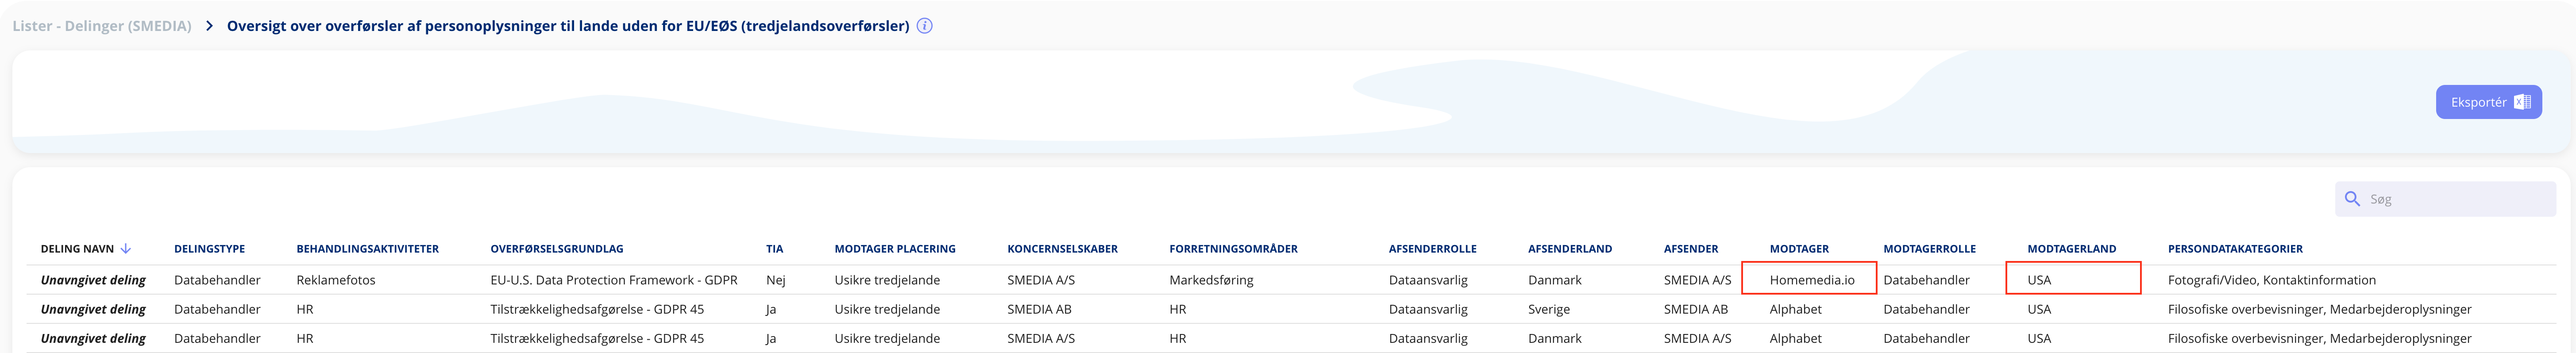Sort by the Overførselsgrundlag column header
The width and height of the screenshot is (2576, 353).
(x=556, y=249)
